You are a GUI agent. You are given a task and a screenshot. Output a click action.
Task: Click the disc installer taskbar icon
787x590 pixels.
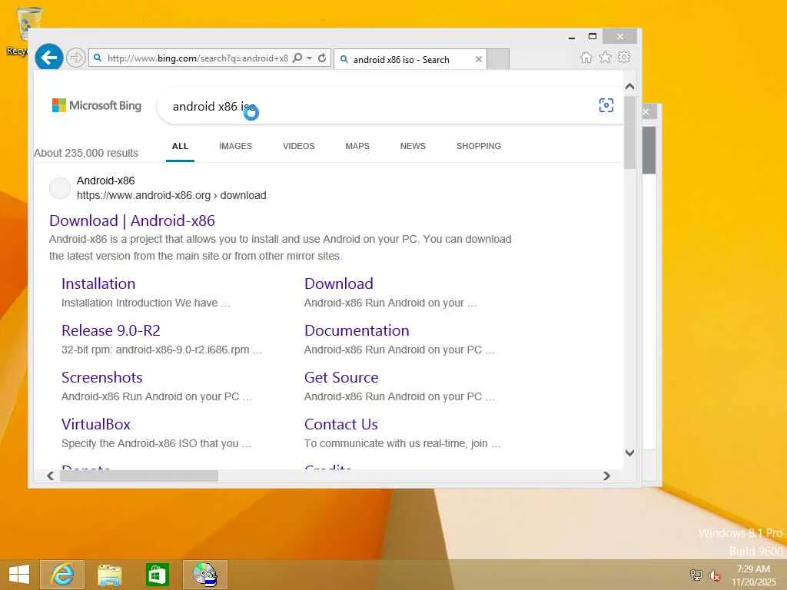(204, 575)
